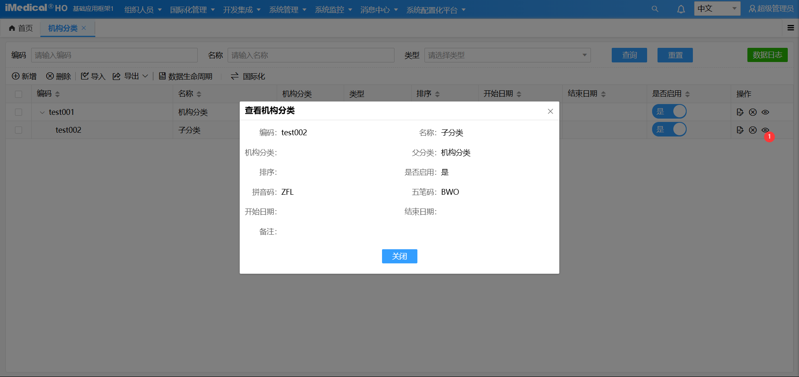Expand the 导出 export dropdown arrow
Viewport: 799px width, 377px height.
pos(145,76)
